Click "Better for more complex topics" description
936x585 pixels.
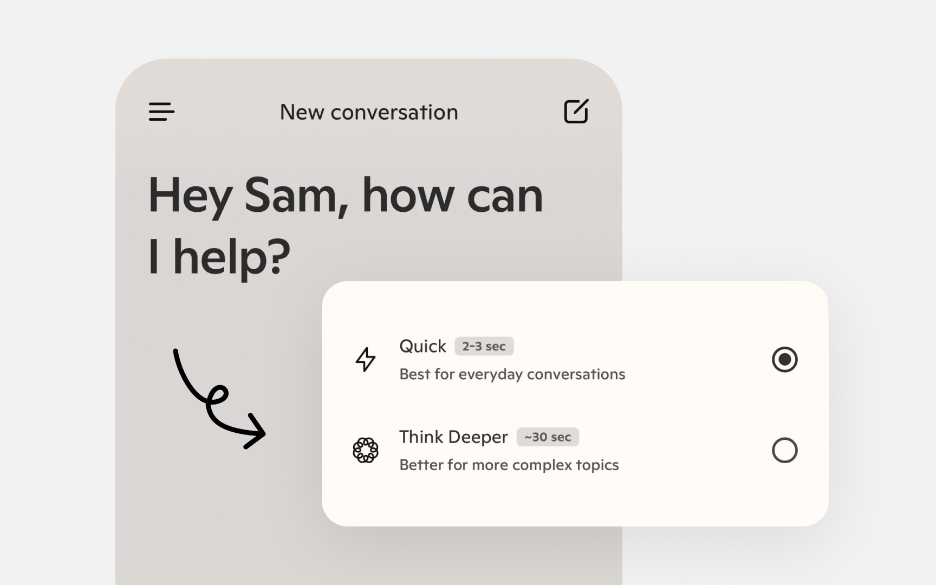509,465
